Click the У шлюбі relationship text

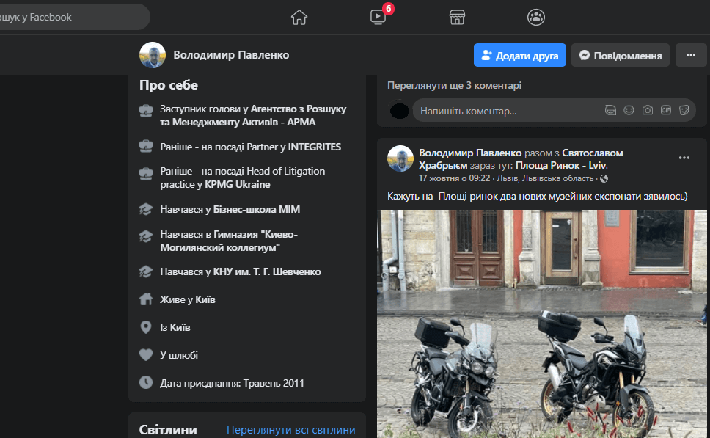click(x=179, y=355)
